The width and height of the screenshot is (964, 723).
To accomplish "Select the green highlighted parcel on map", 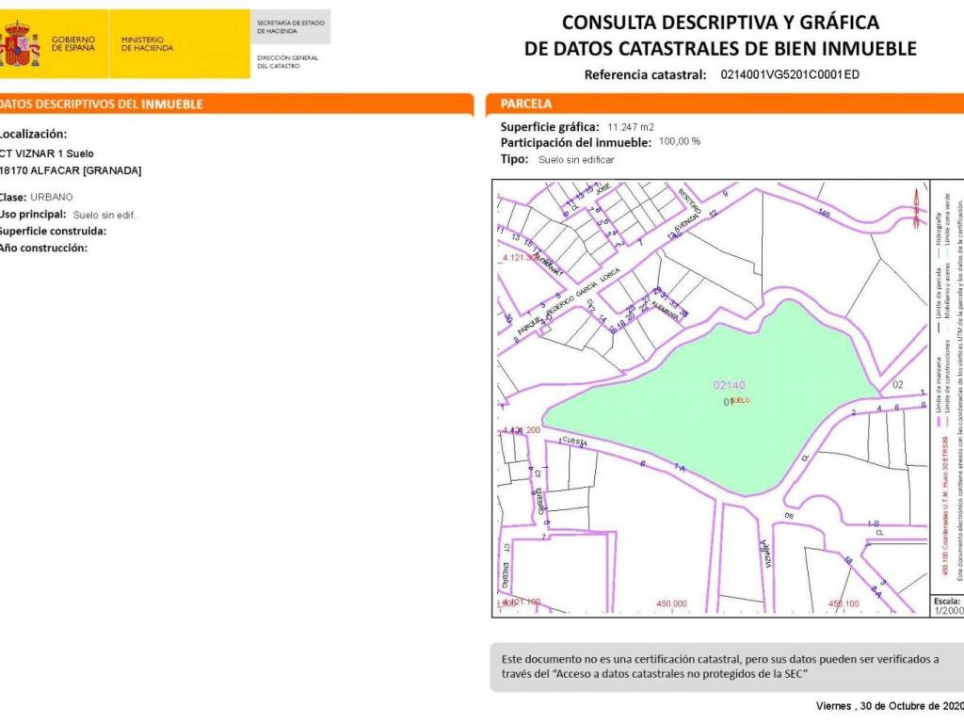I will [x=714, y=399].
